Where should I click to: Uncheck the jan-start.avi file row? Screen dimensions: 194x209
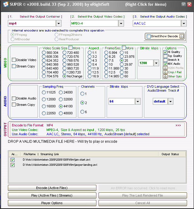click(13, 160)
